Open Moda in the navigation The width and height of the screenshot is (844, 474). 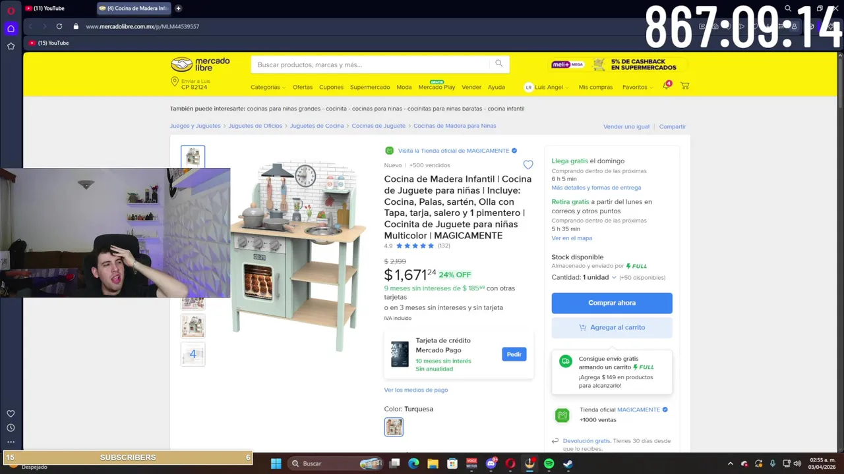coord(404,87)
